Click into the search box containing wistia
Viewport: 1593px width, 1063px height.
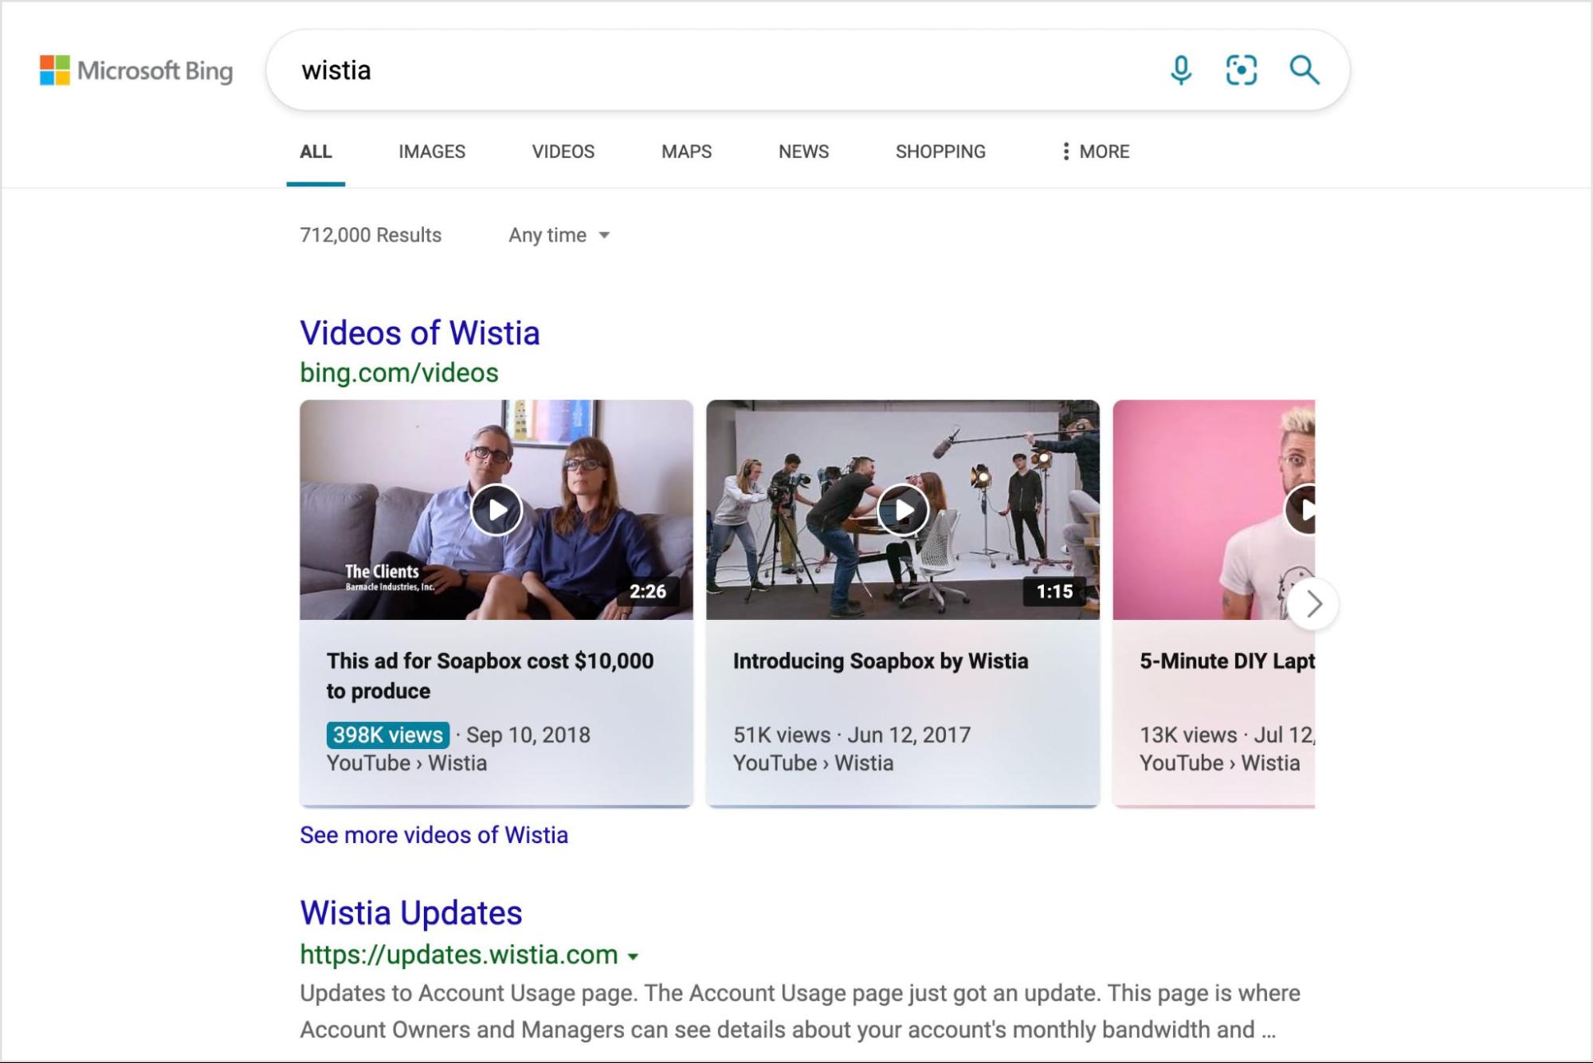(x=717, y=70)
